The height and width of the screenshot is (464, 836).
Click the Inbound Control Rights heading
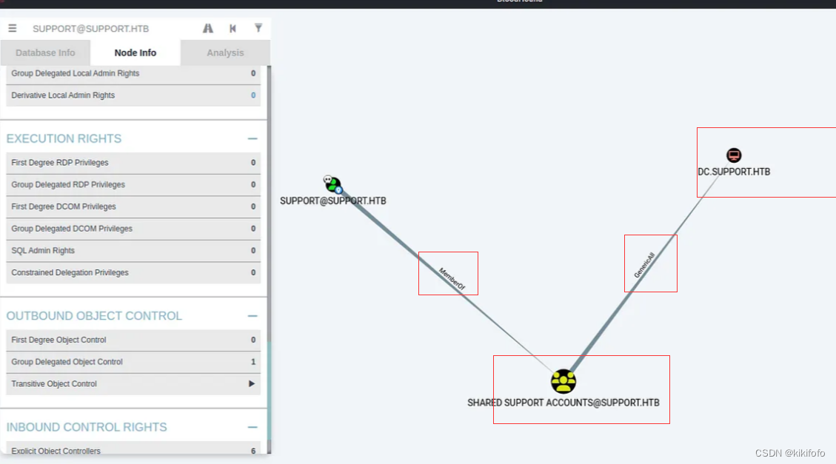(87, 427)
